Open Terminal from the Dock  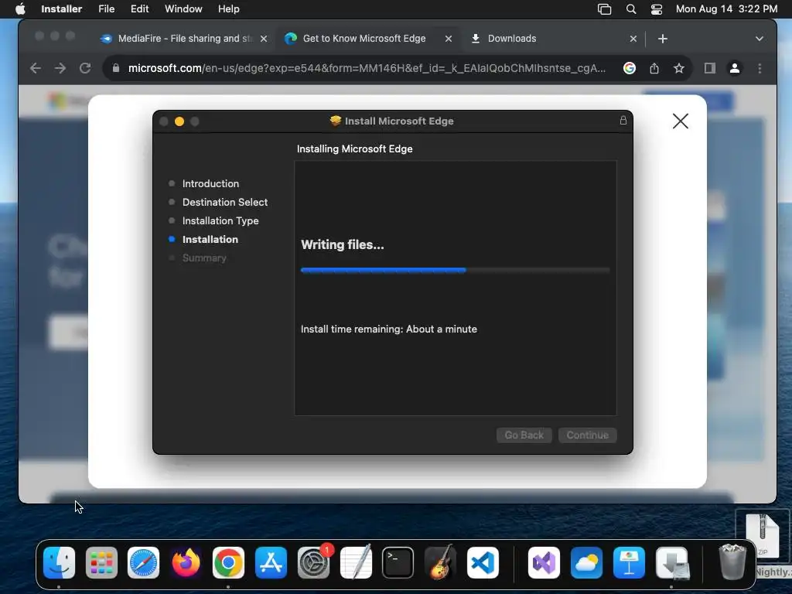pyautogui.click(x=398, y=563)
